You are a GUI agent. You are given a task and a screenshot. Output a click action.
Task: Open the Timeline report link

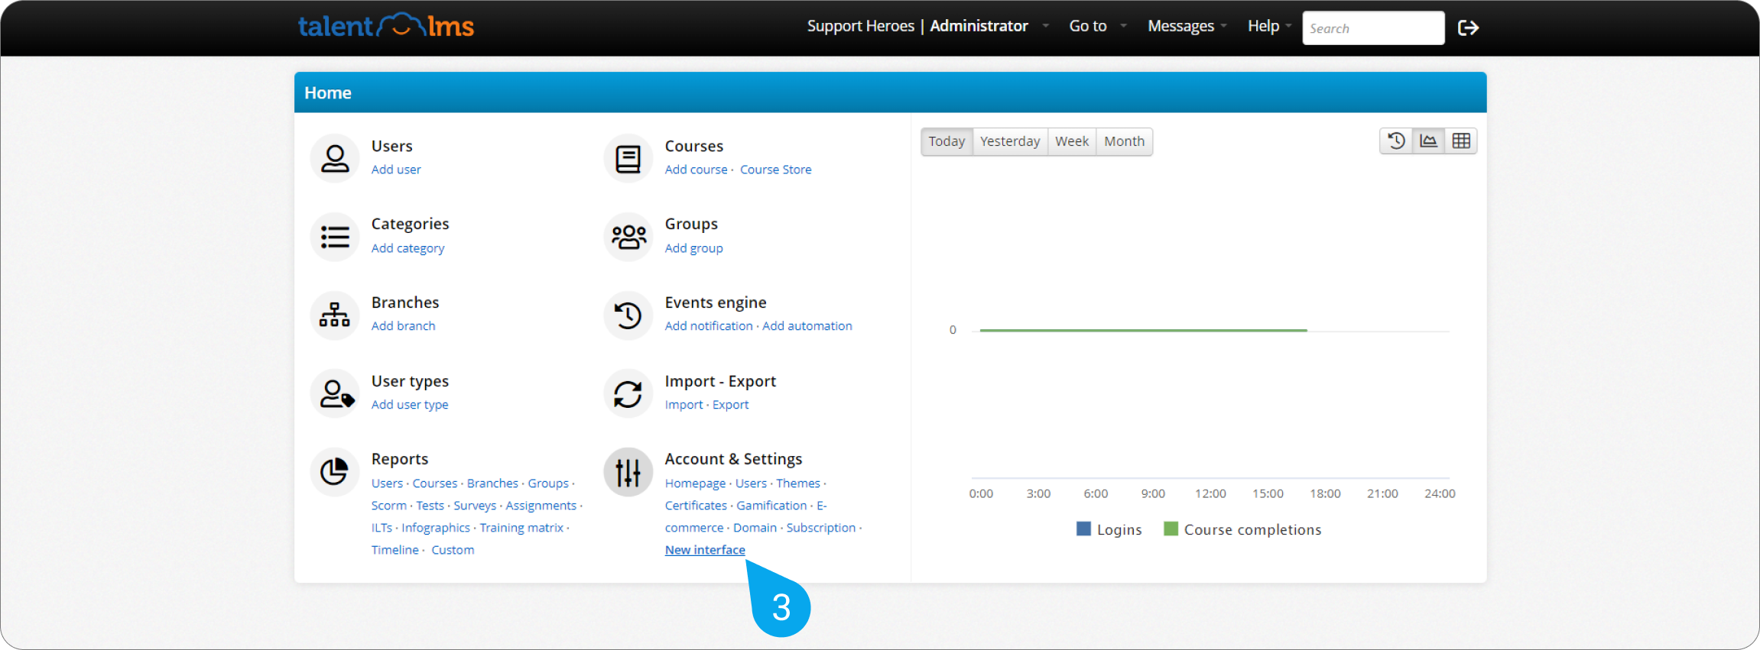pos(395,550)
